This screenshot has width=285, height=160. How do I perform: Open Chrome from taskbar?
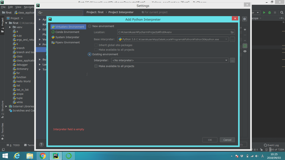tap(43, 156)
